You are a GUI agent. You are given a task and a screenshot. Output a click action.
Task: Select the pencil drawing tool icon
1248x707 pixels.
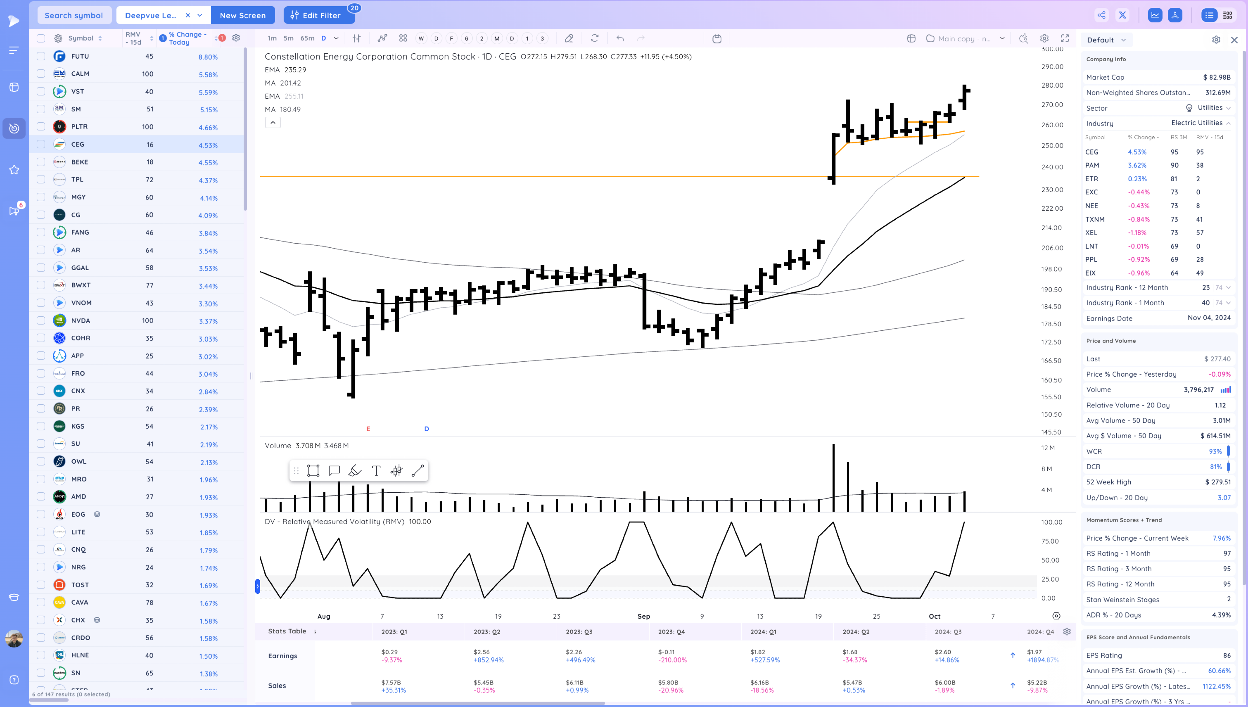[569, 38]
